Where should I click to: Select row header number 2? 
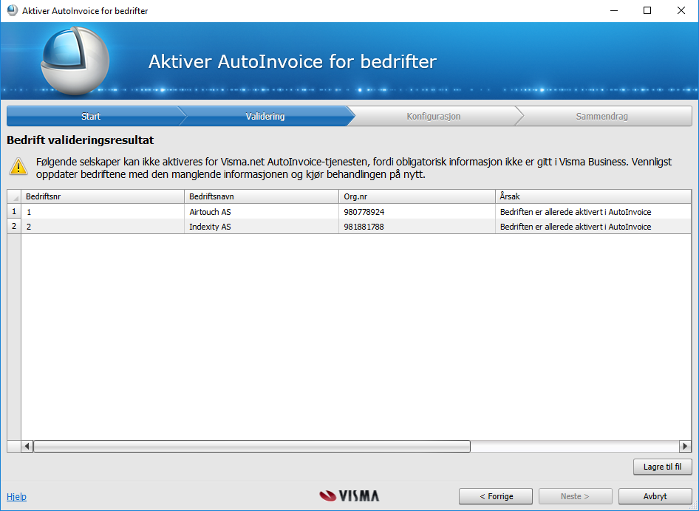tap(14, 226)
